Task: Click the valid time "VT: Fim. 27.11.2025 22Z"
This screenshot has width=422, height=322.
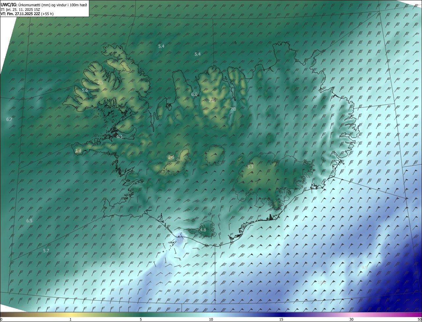Action: (20, 14)
